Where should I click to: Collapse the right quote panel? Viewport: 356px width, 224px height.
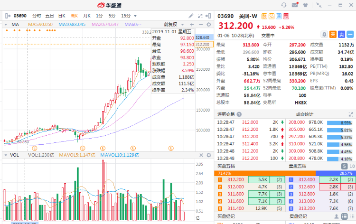pyautogui.click(x=208, y=16)
